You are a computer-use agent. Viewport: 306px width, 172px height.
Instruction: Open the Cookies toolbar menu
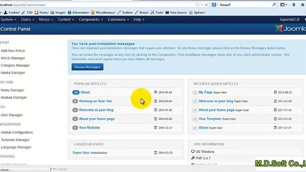[x=12, y=12]
